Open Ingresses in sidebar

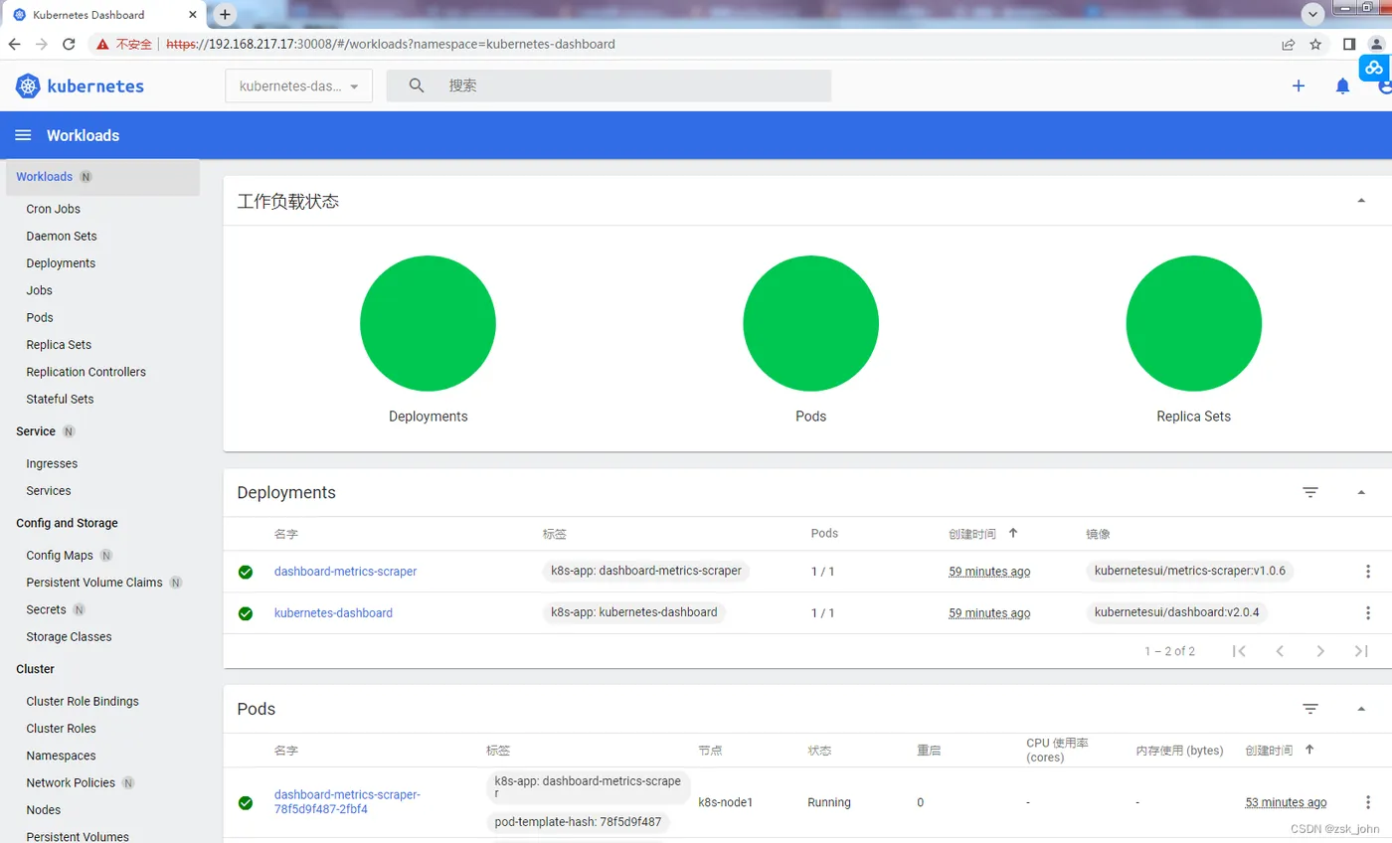pyautogui.click(x=52, y=463)
